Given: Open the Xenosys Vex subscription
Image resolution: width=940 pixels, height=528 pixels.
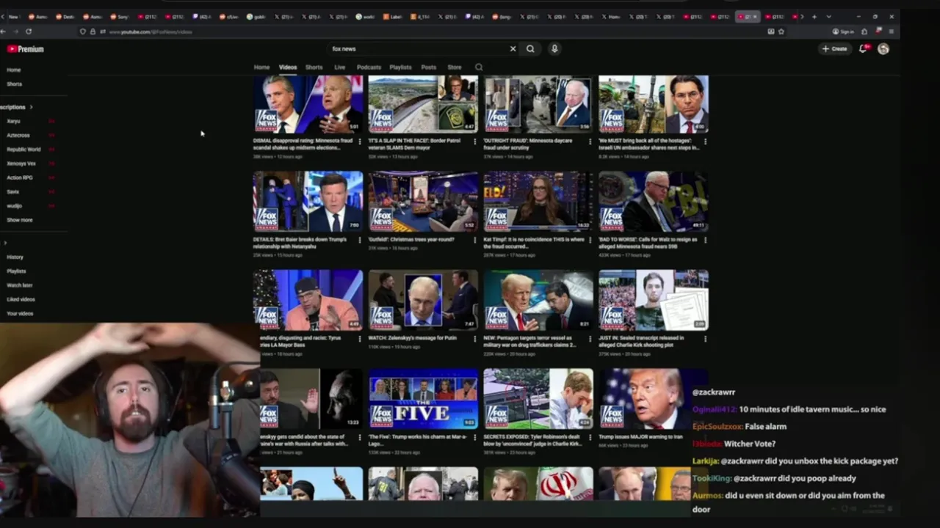Looking at the screenshot, I should coord(21,164).
